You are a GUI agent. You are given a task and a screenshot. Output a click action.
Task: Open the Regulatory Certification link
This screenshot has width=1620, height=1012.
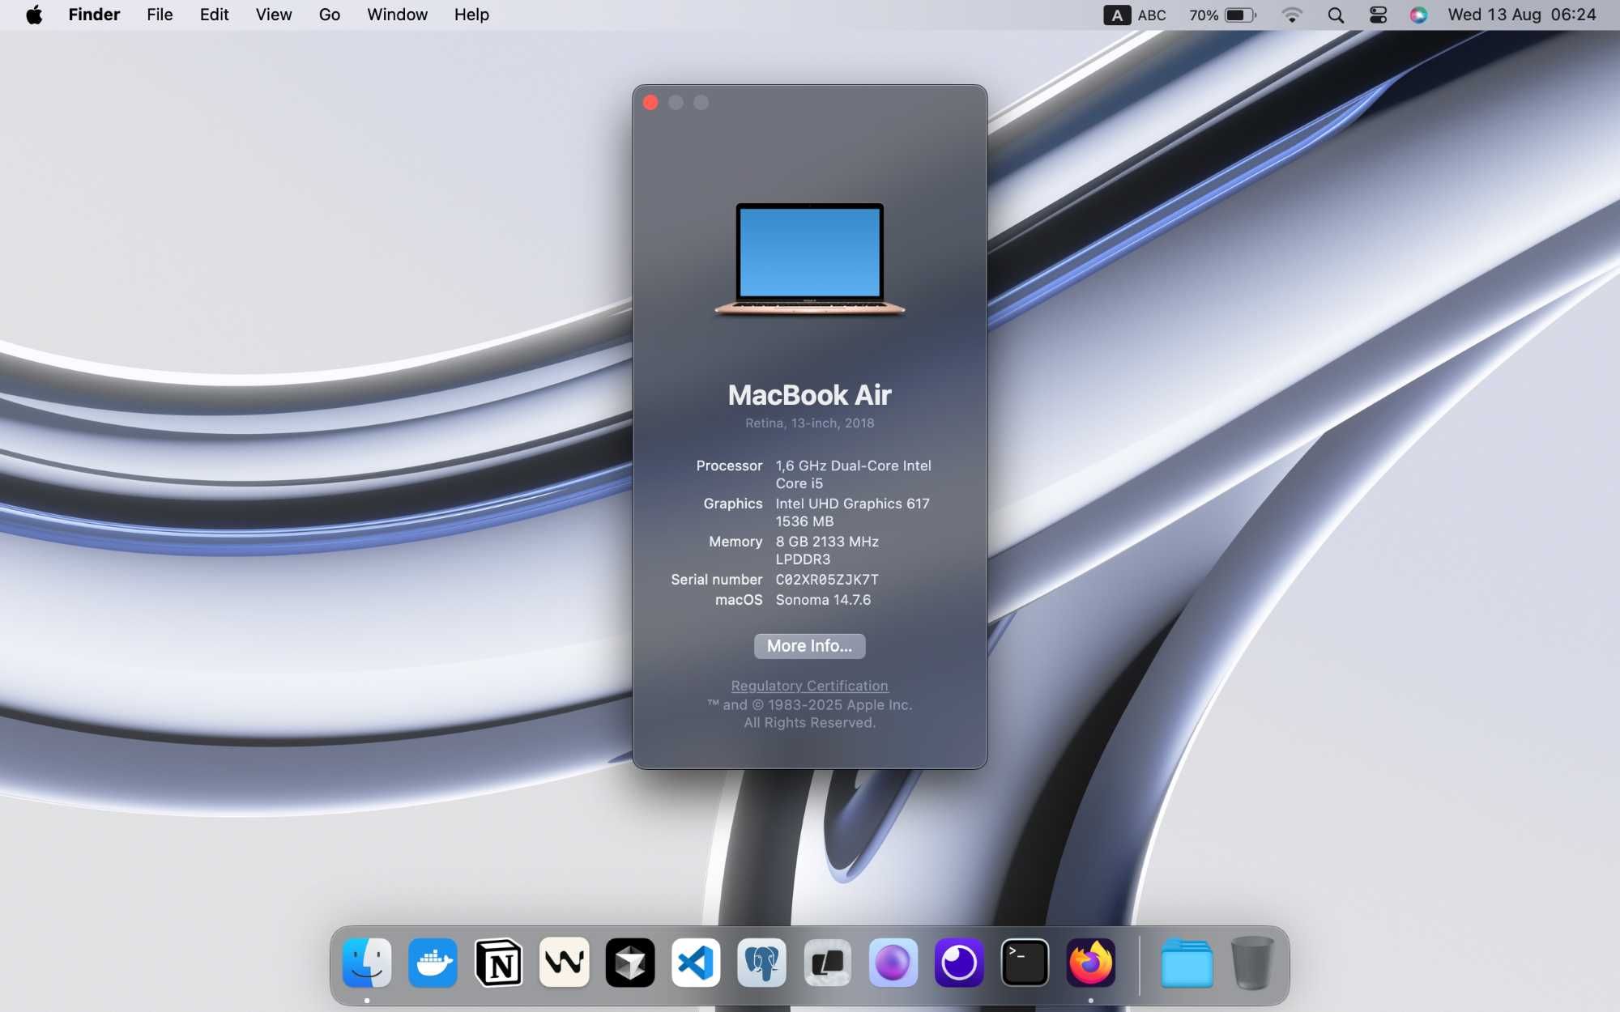point(809,686)
